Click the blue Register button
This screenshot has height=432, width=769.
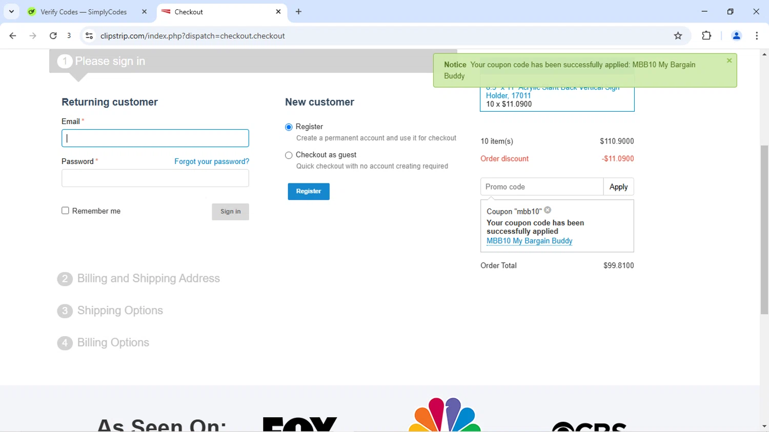coord(309,191)
